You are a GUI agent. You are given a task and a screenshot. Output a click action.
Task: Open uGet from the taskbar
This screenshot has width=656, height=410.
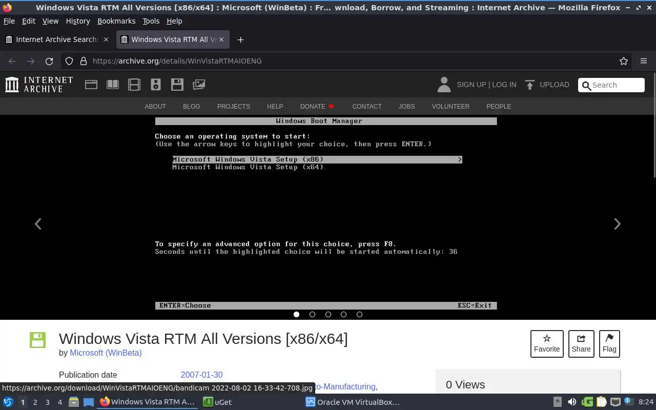[x=218, y=402]
